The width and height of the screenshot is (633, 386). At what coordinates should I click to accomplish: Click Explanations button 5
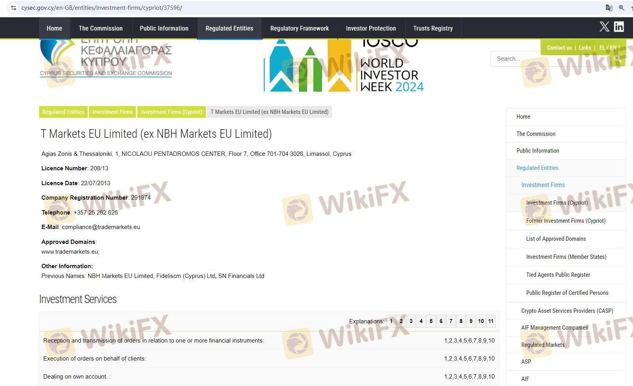point(431,321)
